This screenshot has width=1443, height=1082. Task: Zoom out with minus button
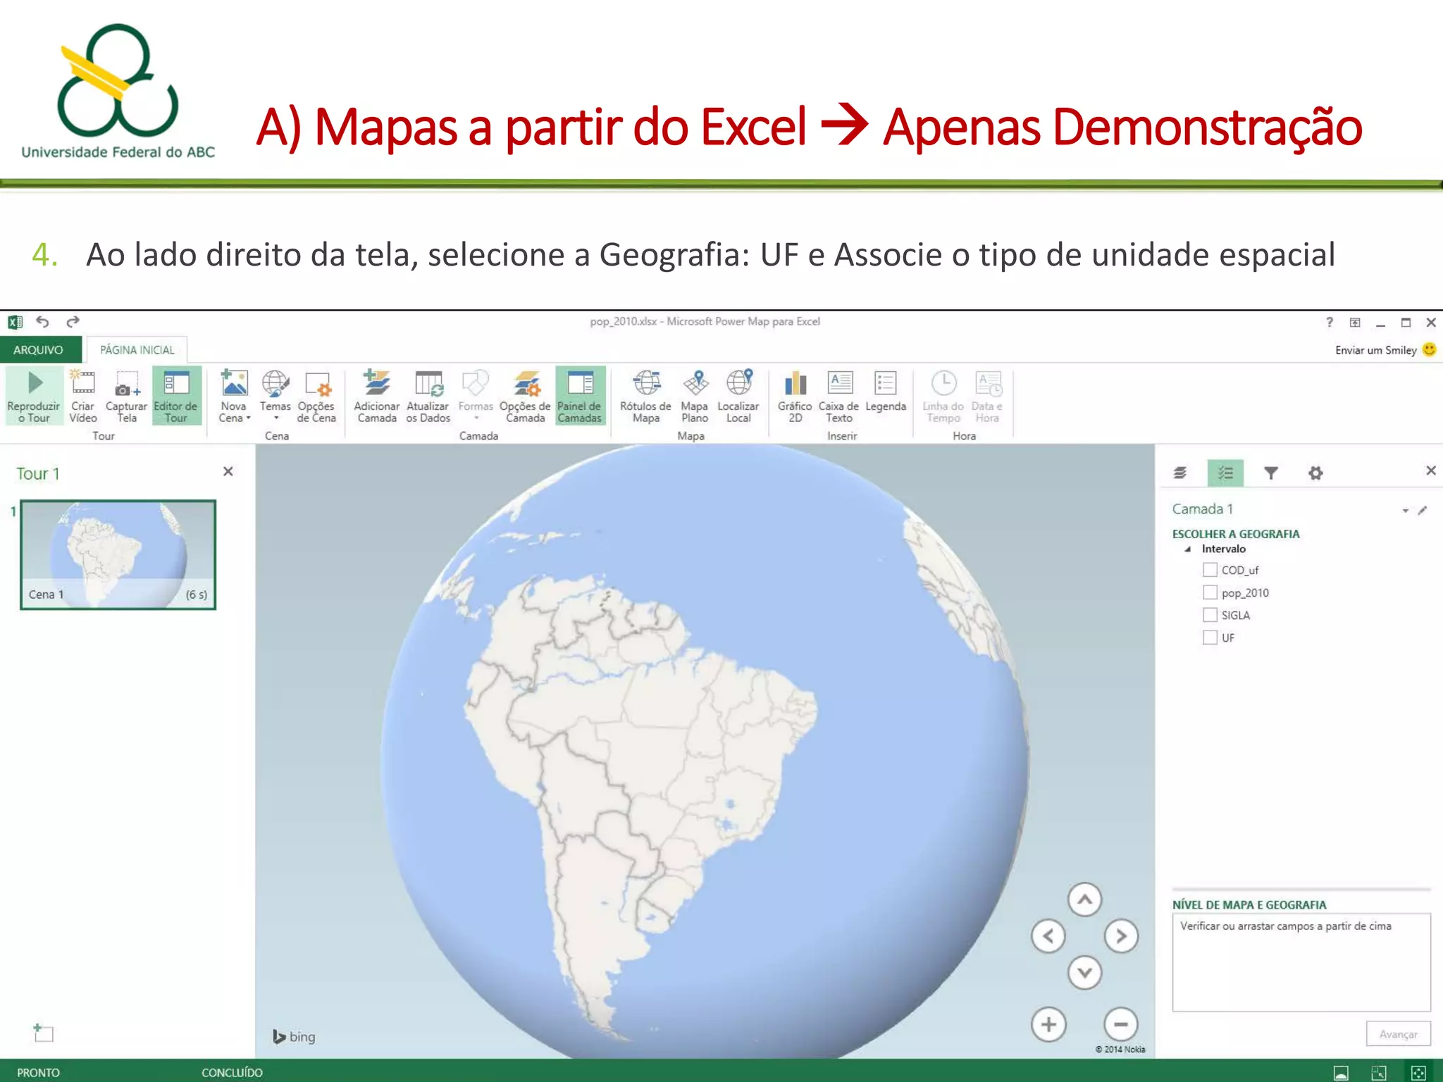click(x=1121, y=1024)
